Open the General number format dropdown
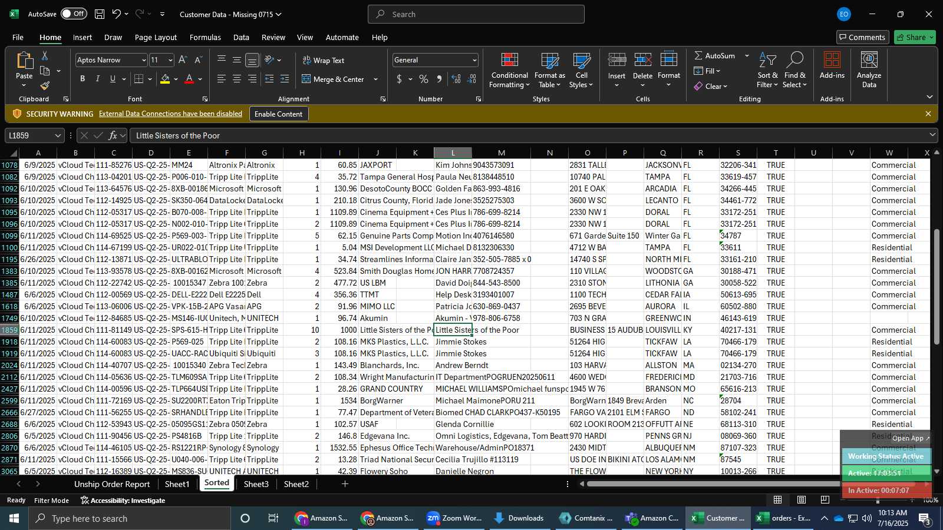The width and height of the screenshot is (943, 530). (x=474, y=60)
